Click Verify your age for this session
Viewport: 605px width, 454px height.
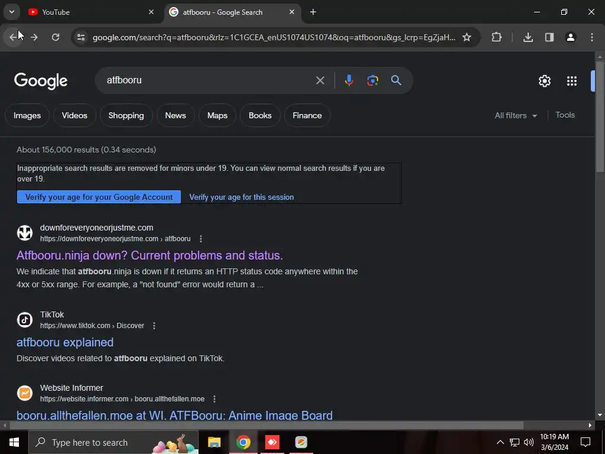coord(242,197)
